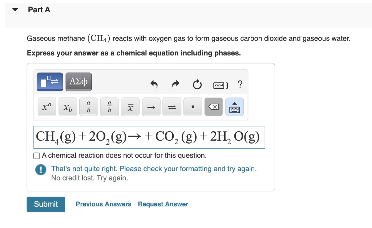Image resolution: width=372 pixels, height=228 pixels.
Task: Insert a stacked a over b template
Action: click(88, 107)
